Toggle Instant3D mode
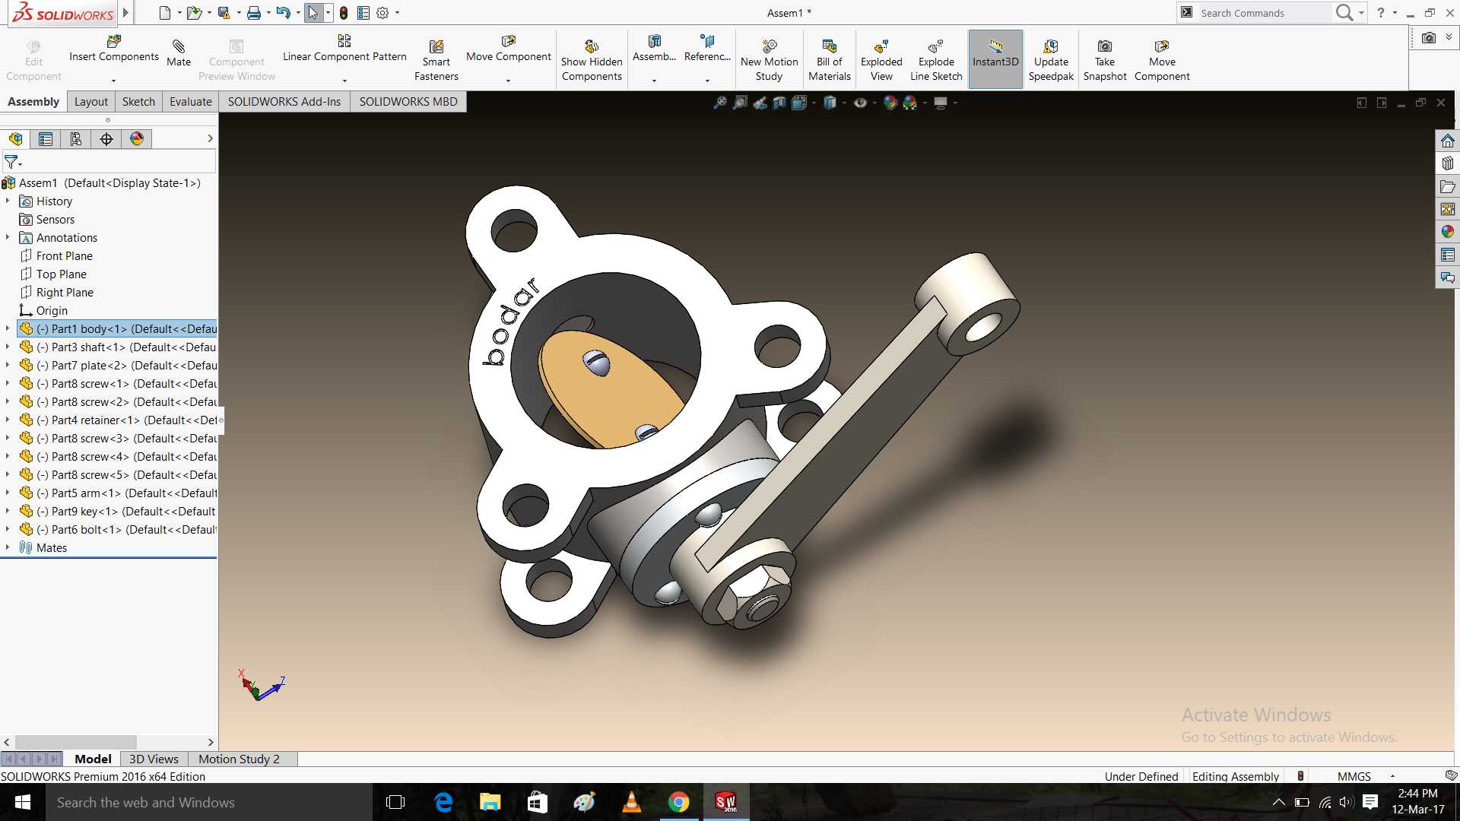 pos(995,59)
